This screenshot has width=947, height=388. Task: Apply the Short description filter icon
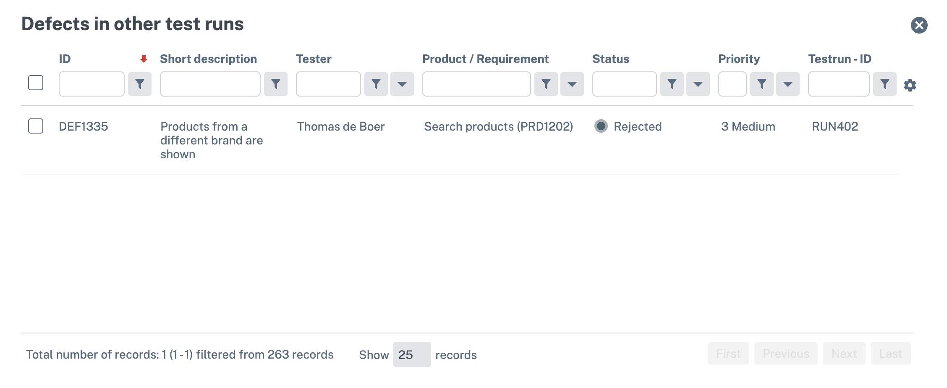(x=275, y=84)
